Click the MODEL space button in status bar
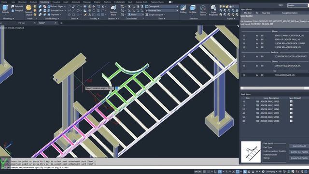309x174 pixels. tap(198, 172)
